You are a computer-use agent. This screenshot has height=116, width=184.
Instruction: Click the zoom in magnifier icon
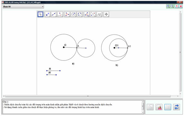[168, 6]
